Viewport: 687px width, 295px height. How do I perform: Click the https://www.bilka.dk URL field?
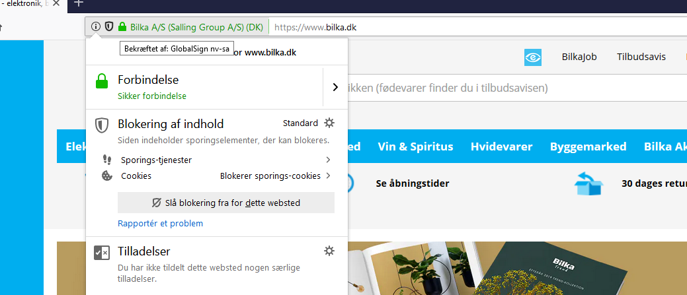477,27
